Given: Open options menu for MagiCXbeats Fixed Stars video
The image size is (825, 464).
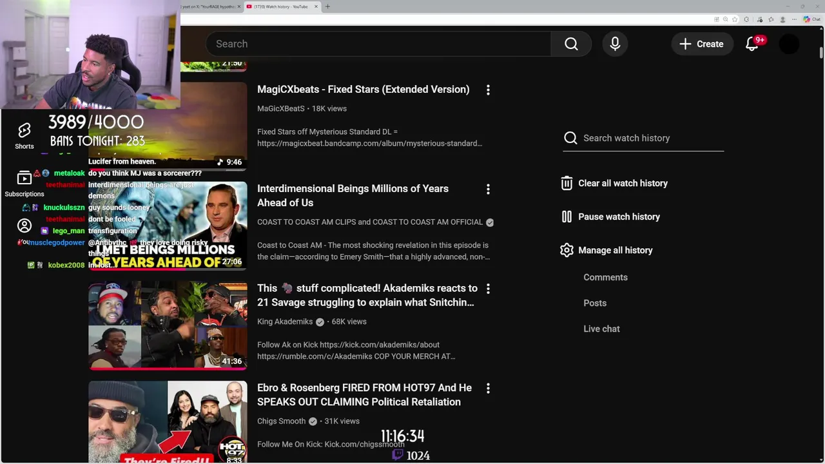Looking at the screenshot, I should [x=488, y=90].
